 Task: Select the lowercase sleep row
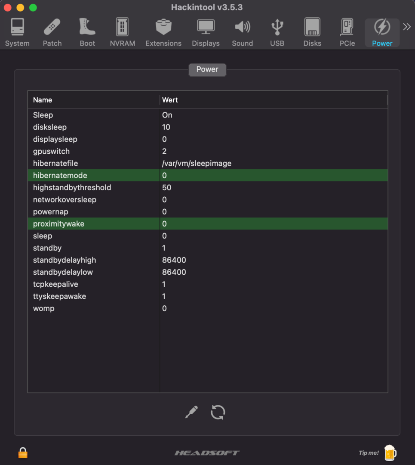(x=208, y=236)
